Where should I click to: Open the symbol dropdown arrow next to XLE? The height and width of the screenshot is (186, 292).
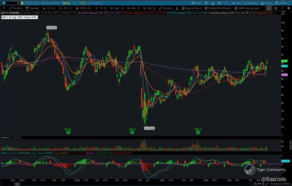pos(18,3)
